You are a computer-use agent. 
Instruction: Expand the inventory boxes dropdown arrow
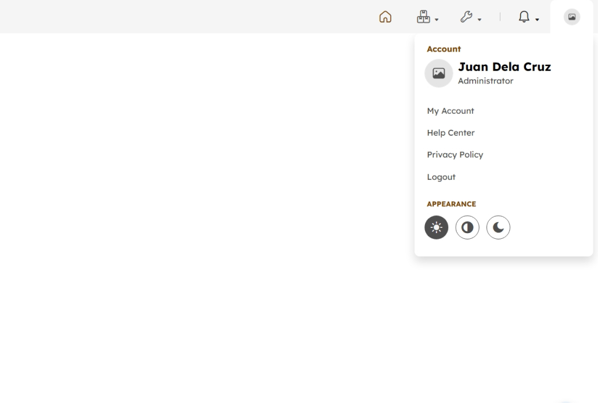point(437,20)
